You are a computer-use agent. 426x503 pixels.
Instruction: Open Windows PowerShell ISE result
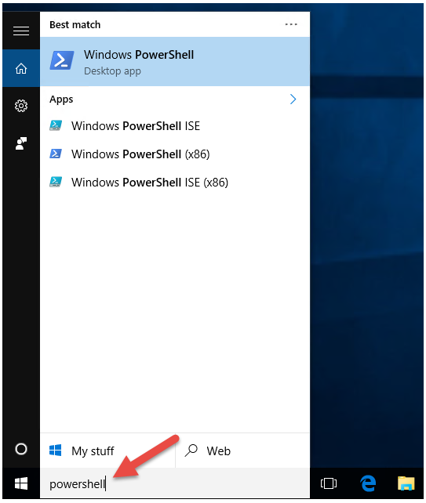click(175, 125)
